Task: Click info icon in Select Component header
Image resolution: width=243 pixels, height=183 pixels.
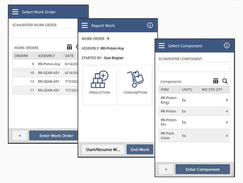Action: [x=227, y=46]
